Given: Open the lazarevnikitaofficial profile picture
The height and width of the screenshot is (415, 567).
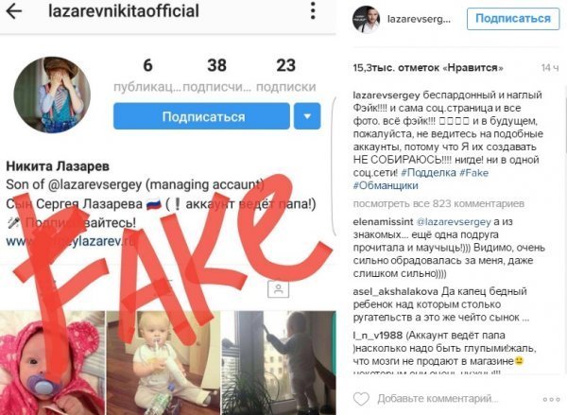Looking at the screenshot, I should point(52,95).
